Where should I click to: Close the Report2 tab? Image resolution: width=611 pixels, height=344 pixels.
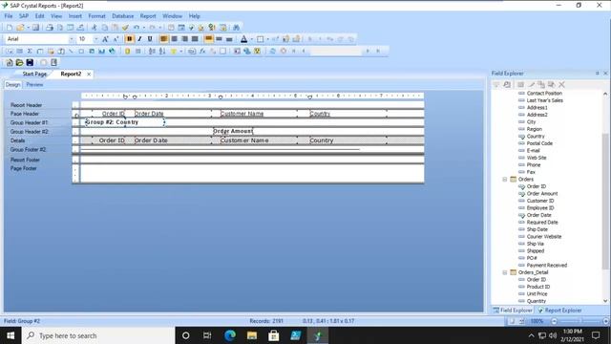[89, 75]
